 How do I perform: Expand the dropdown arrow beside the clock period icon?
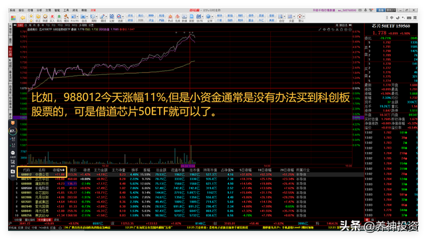97,17
